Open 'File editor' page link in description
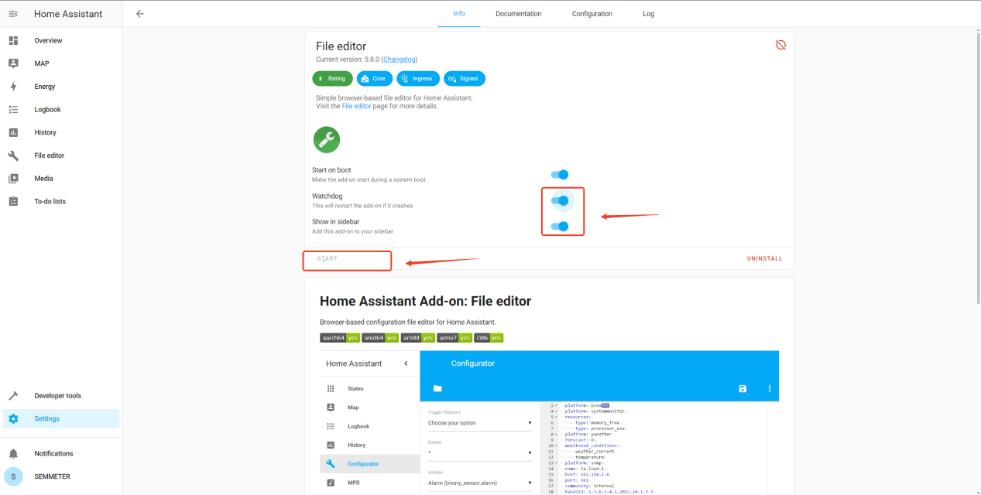The height and width of the screenshot is (495, 981). point(357,106)
